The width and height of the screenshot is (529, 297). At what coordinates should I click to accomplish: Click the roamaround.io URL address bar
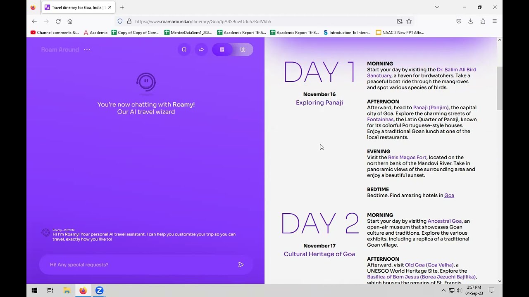coord(264,21)
